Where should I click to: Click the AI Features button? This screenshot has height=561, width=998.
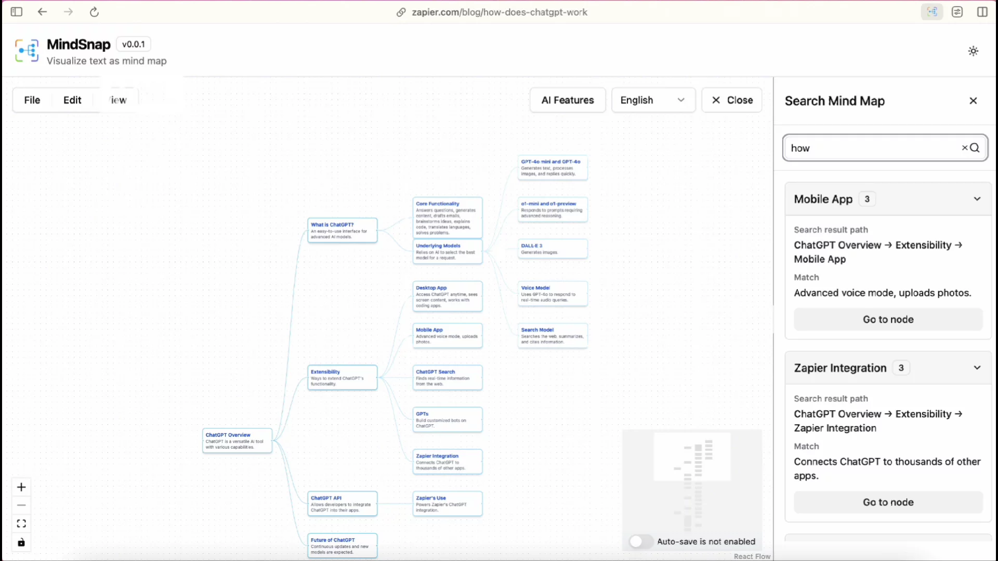[x=567, y=100]
